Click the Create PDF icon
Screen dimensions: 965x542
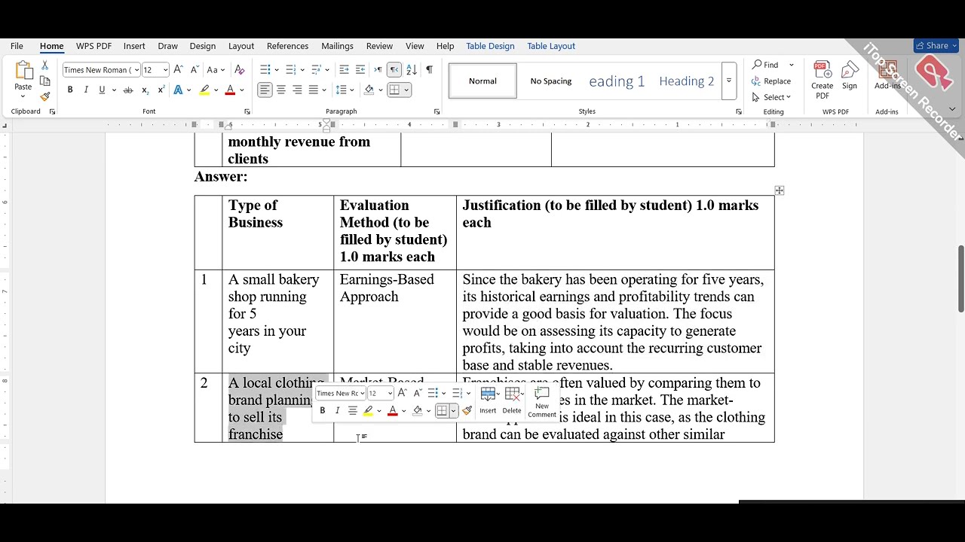pyautogui.click(x=822, y=80)
